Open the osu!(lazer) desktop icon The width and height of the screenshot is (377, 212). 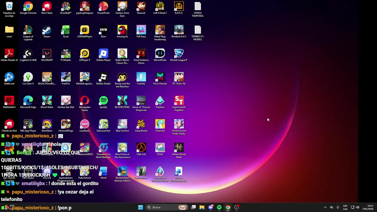tap(85, 126)
